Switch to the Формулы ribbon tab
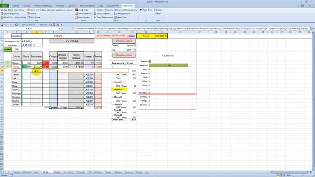This screenshot has height=177, width=315. click(60, 6)
